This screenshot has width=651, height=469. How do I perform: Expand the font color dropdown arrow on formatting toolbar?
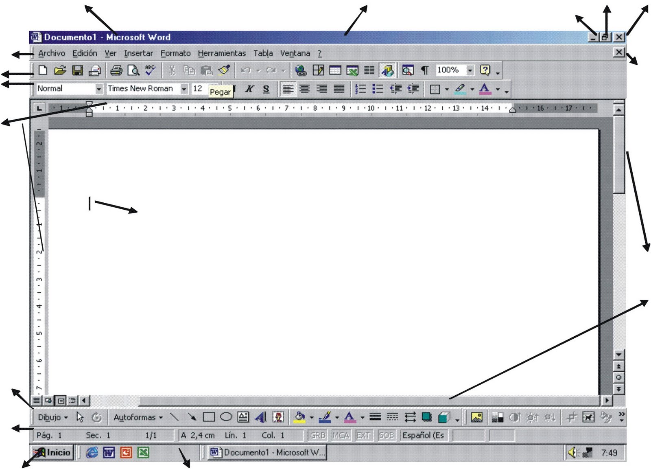(497, 89)
